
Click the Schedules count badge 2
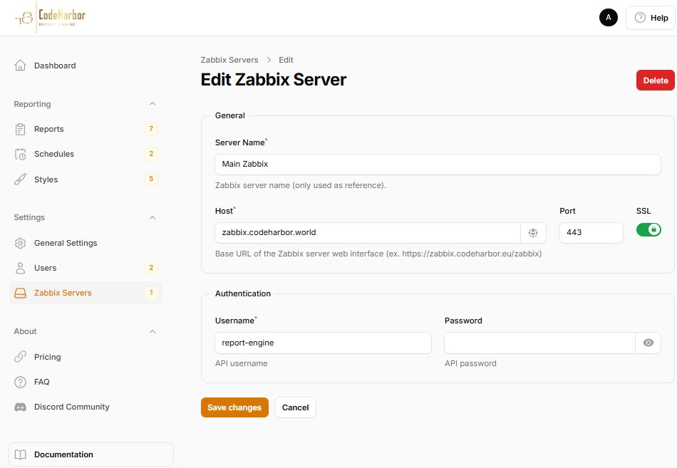151,154
